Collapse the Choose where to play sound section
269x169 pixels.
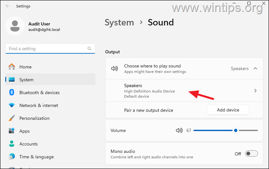(255, 68)
